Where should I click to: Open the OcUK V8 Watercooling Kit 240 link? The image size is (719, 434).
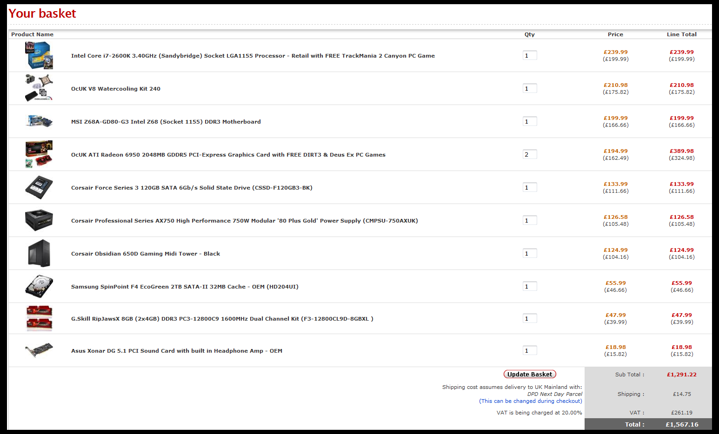point(116,89)
